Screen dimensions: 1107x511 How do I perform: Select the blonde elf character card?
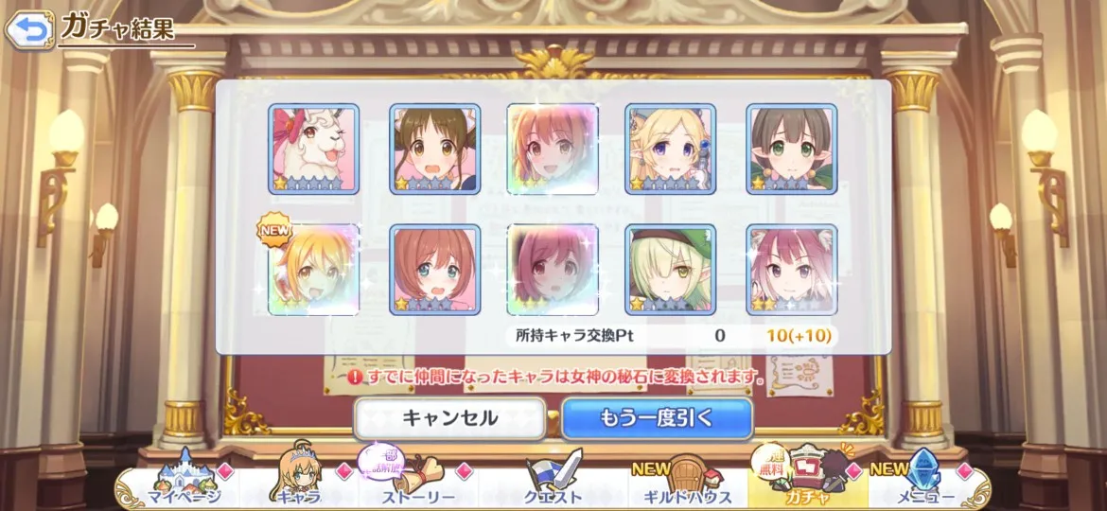670,149
